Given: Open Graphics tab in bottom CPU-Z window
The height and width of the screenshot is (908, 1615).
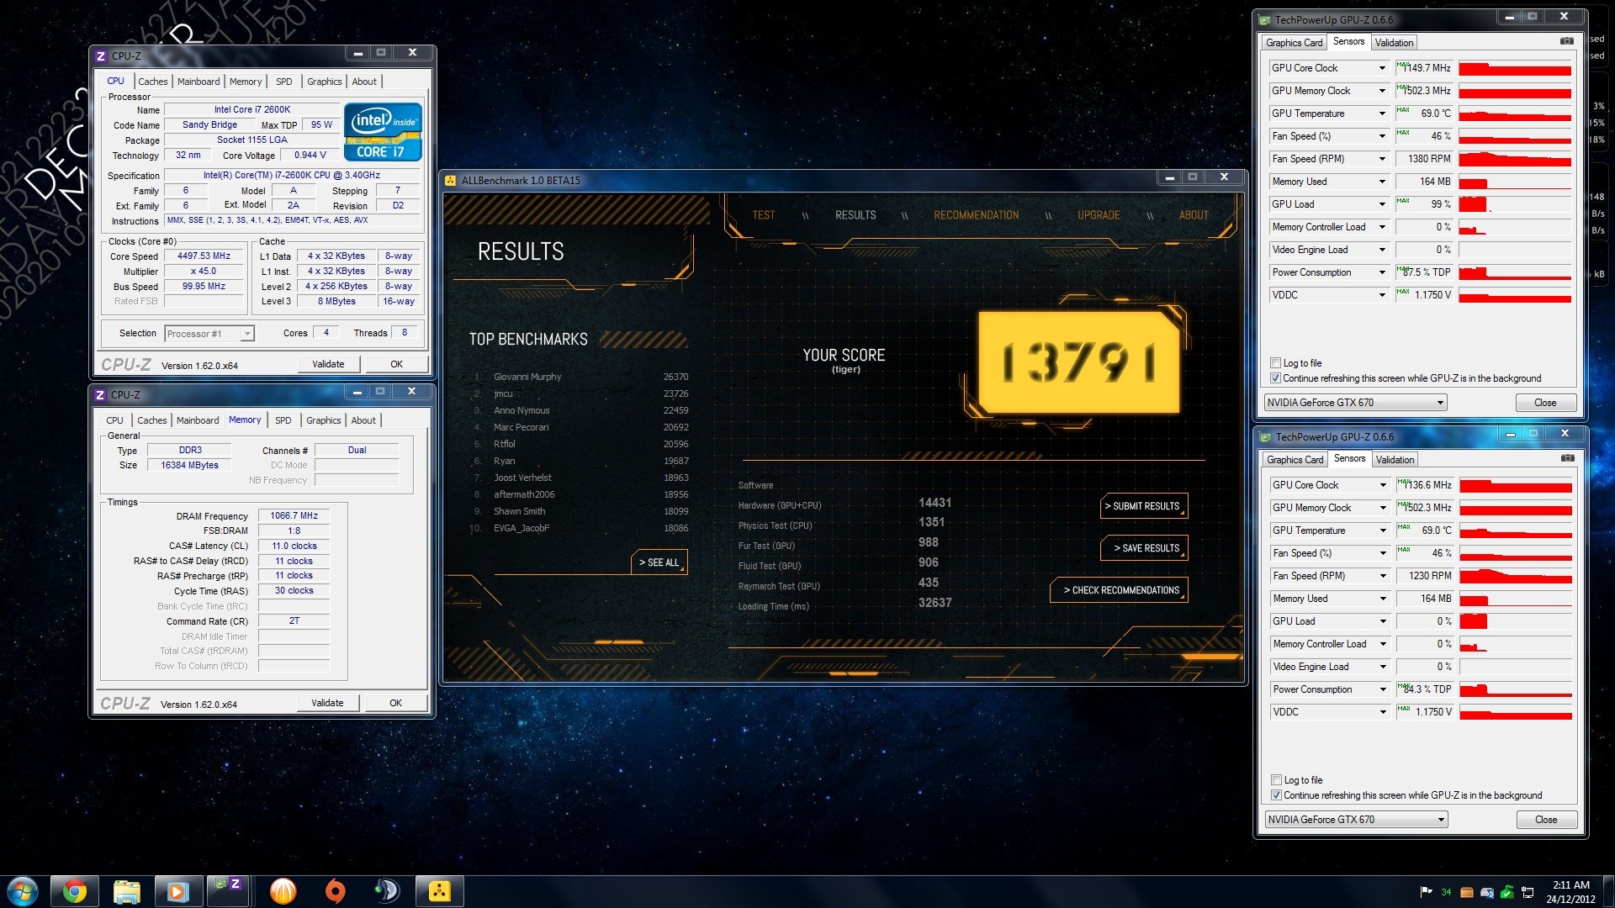Looking at the screenshot, I should coord(323,420).
